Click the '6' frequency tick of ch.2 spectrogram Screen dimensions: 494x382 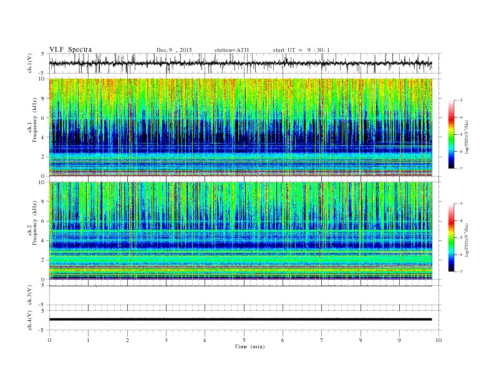pos(43,221)
